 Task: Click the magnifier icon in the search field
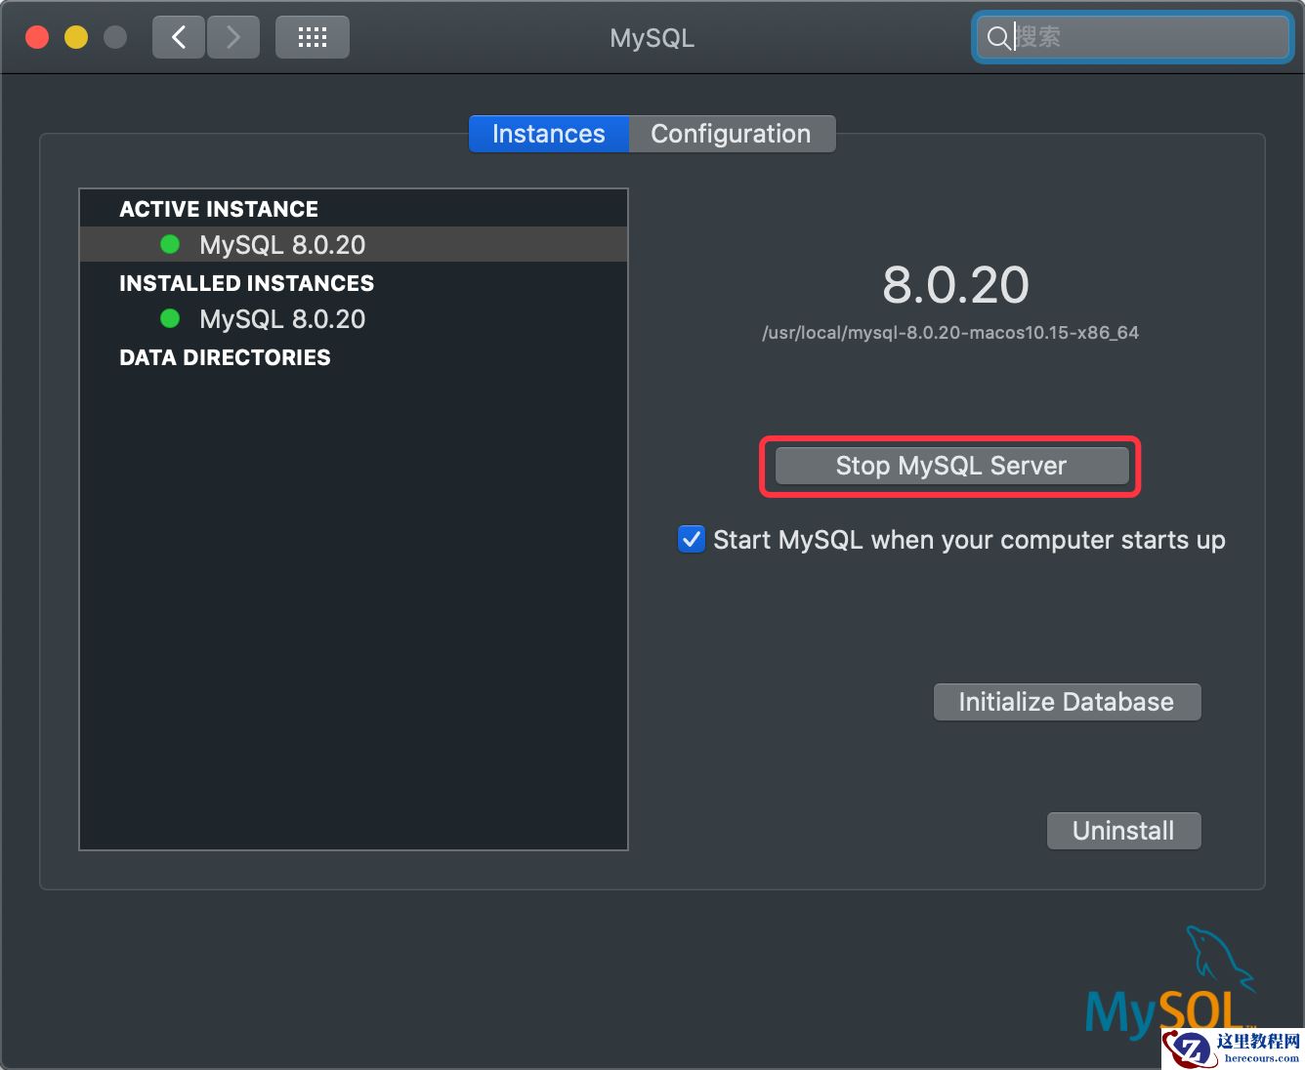pyautogui.click(x=998, y=37)
